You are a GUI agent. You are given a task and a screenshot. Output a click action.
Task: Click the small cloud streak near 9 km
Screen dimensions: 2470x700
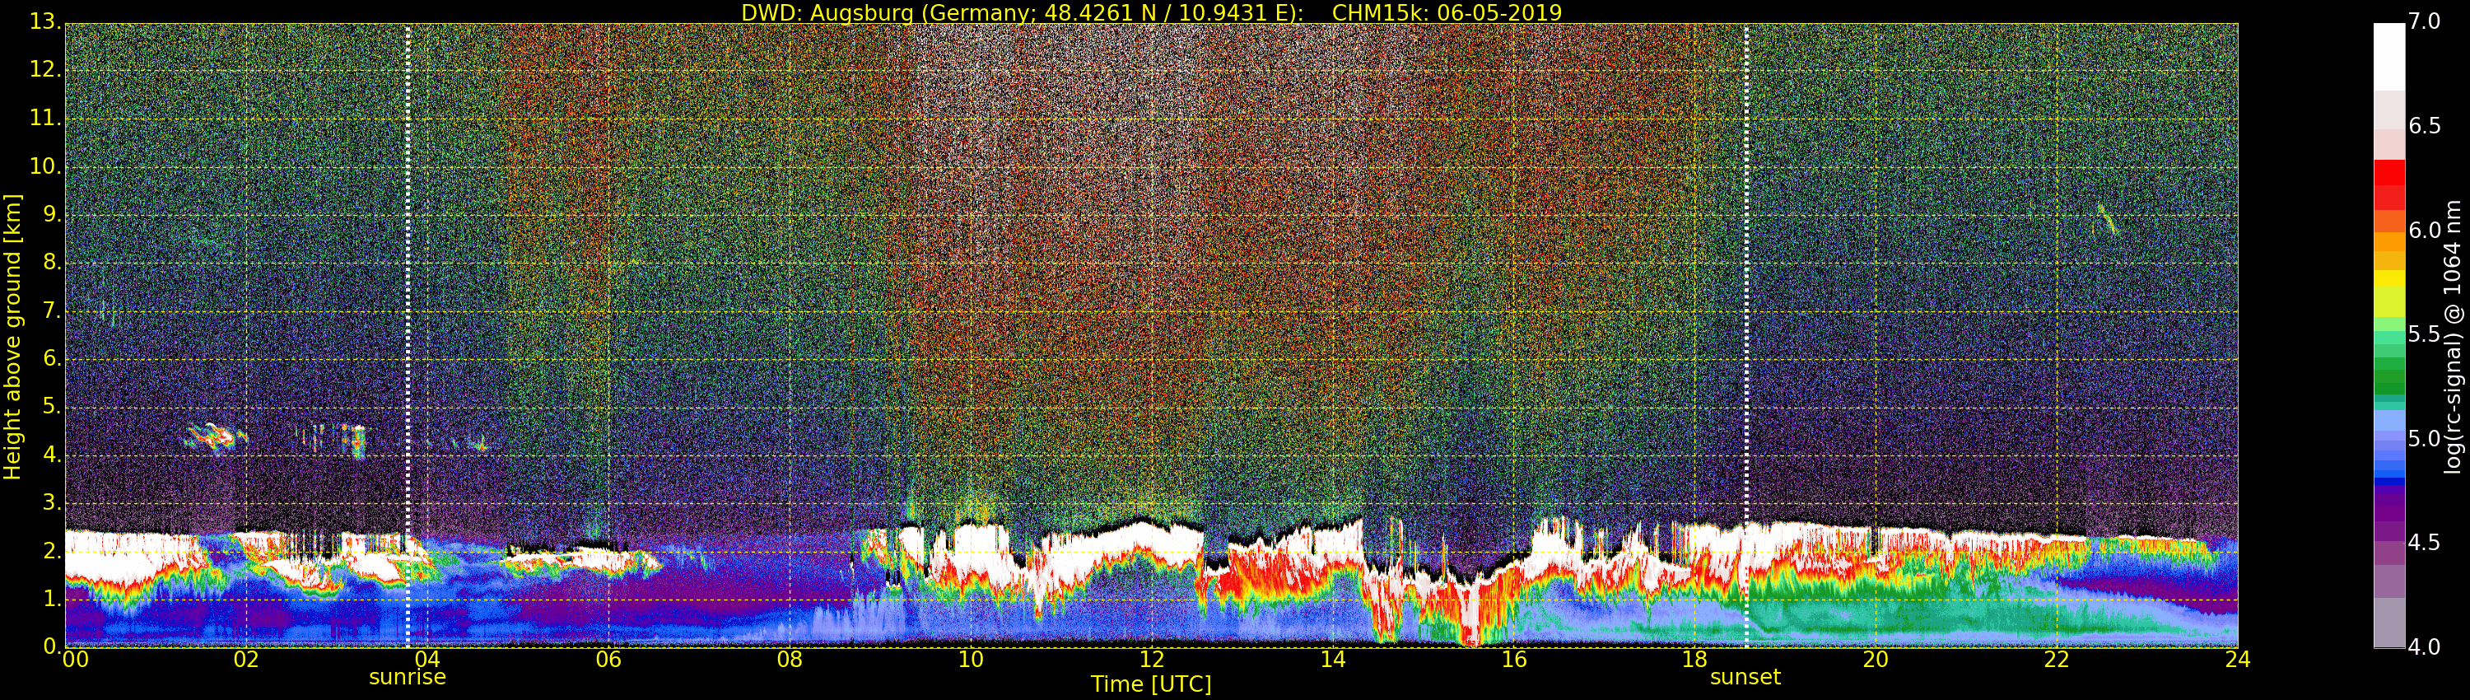pyautogui.click(x=2107, y=220)
